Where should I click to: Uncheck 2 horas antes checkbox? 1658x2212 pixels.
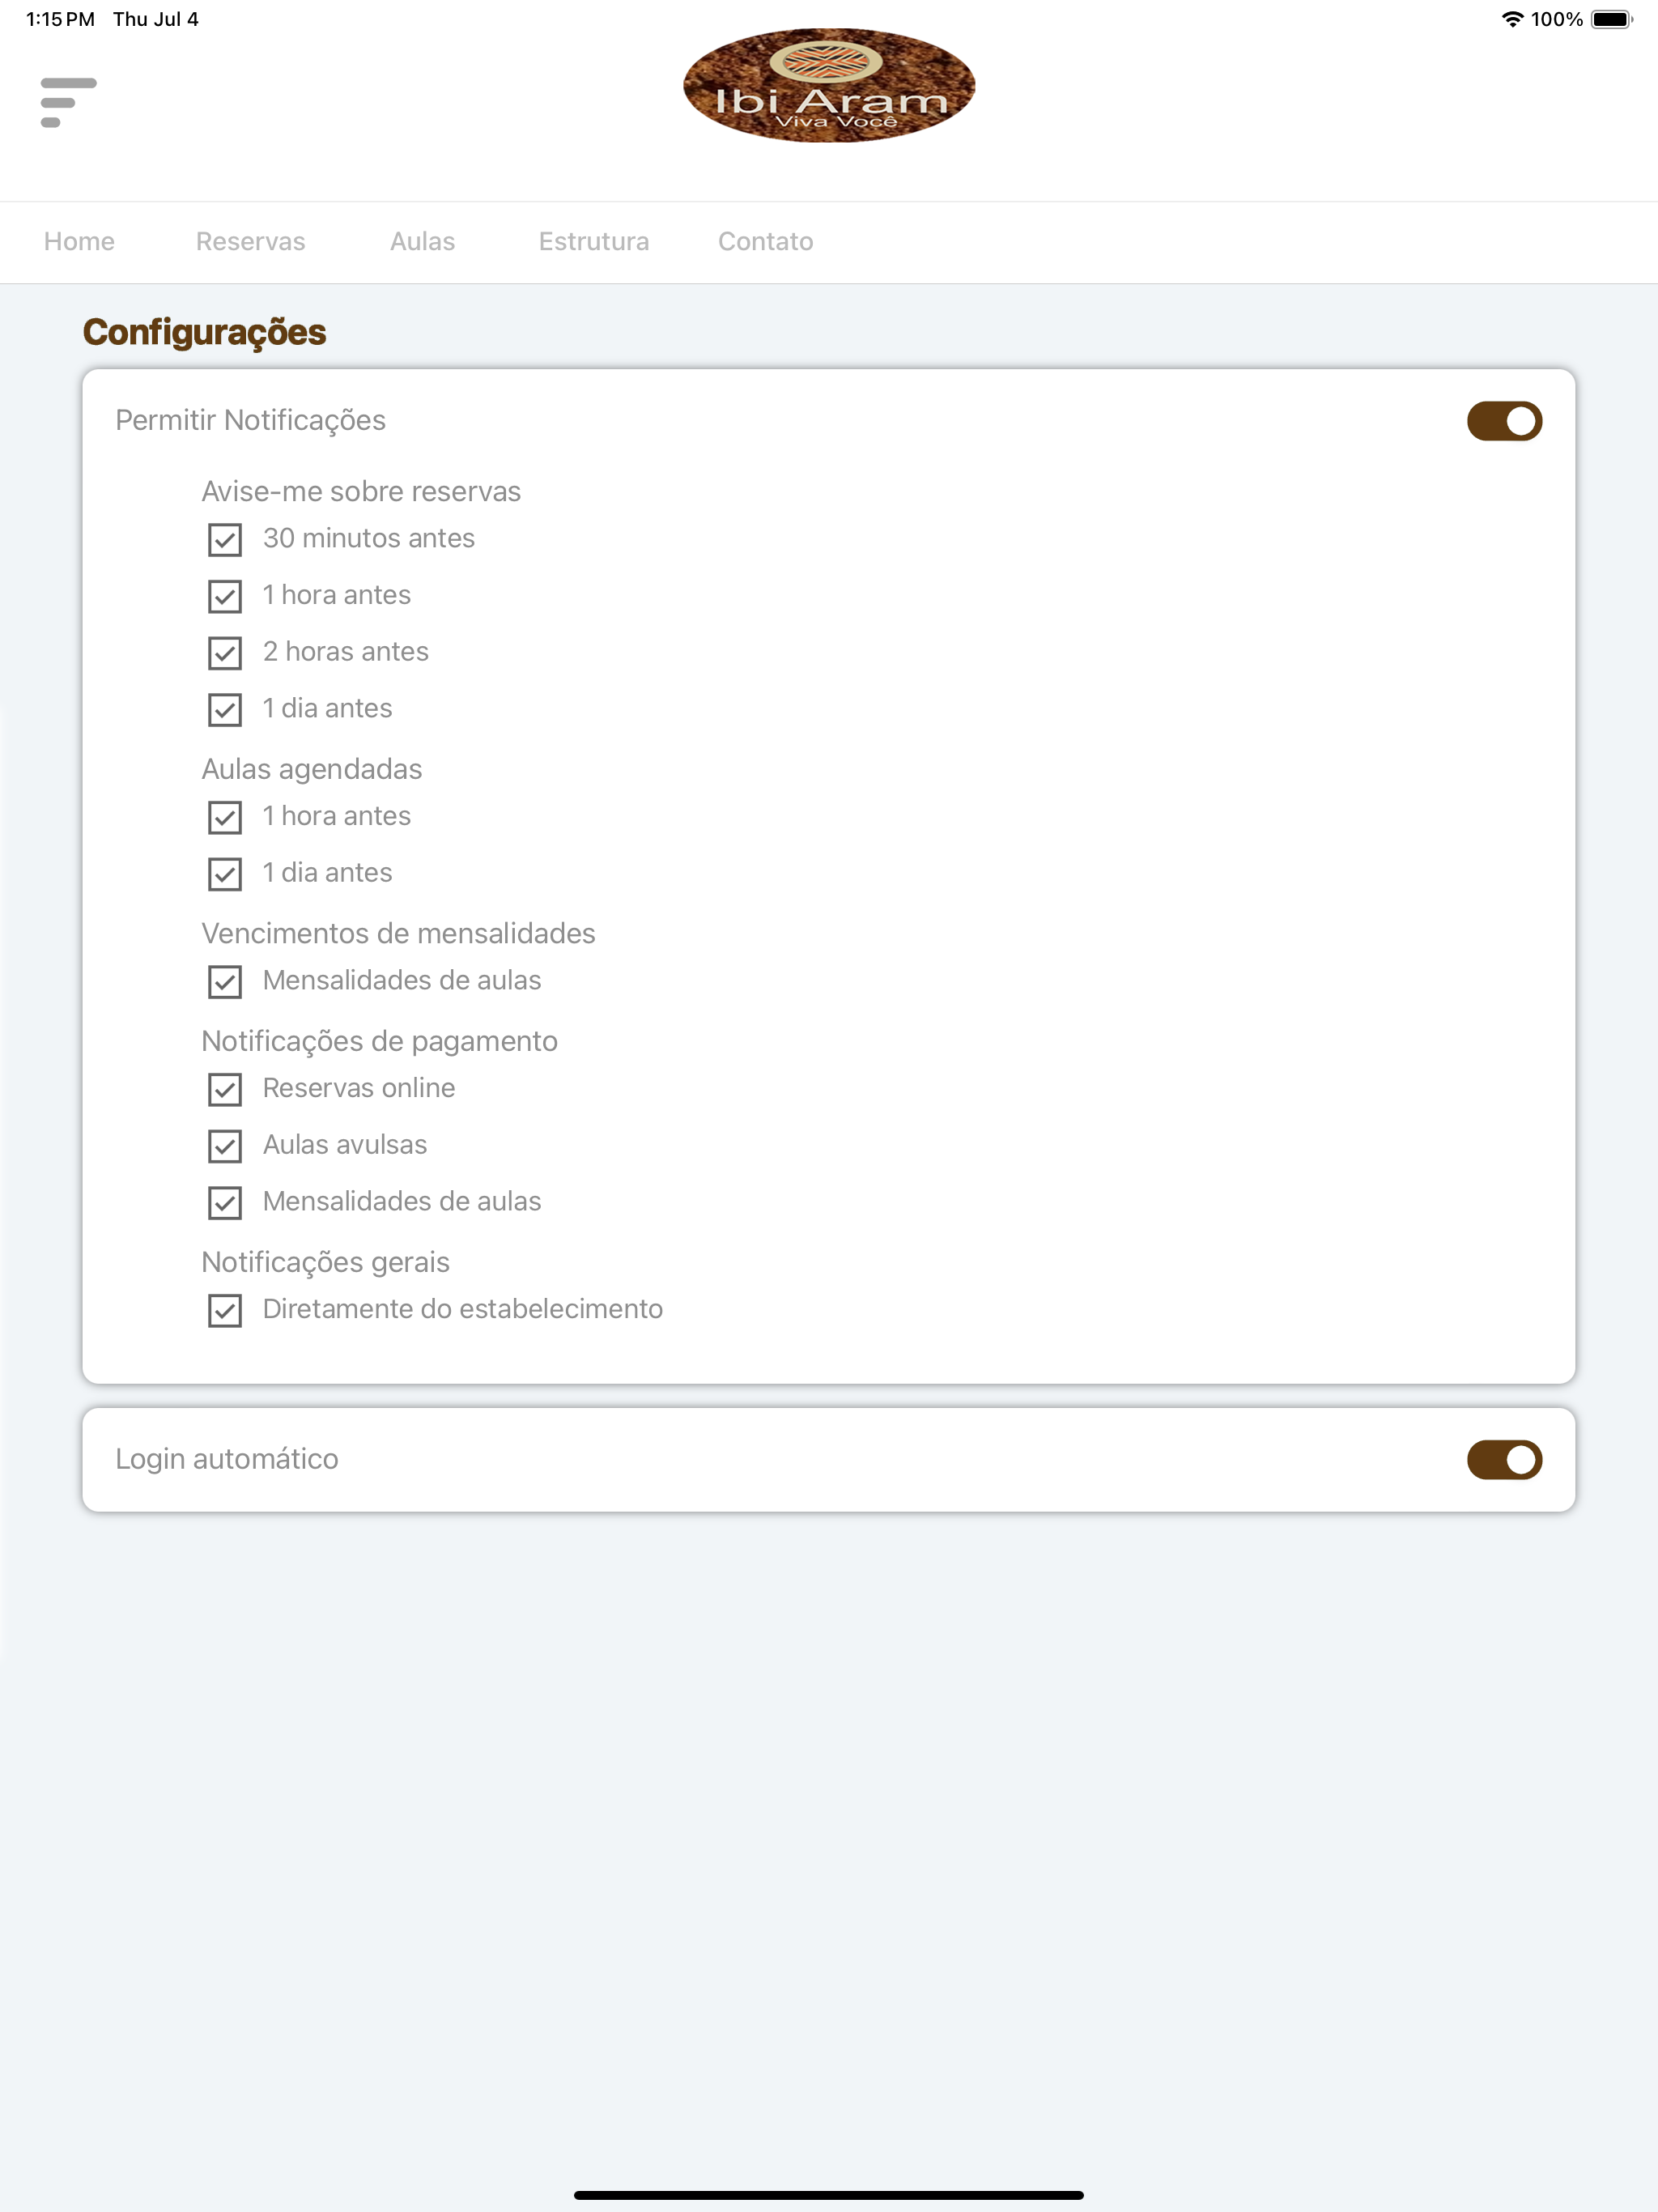(x=225, y=653)
